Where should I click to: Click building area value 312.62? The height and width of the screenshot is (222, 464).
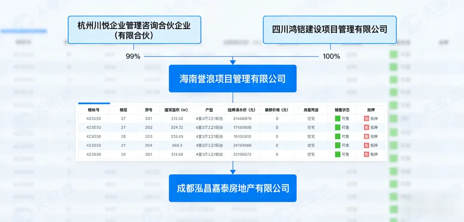[x=177, y=119]
